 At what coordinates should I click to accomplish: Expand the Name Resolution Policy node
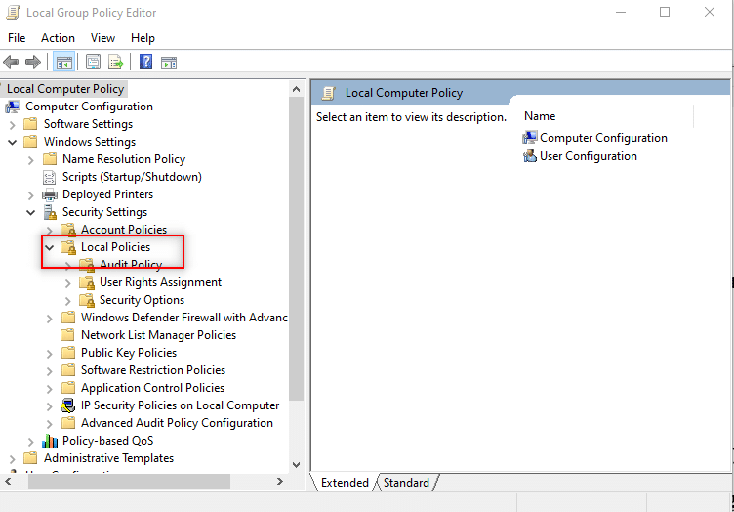31,160
